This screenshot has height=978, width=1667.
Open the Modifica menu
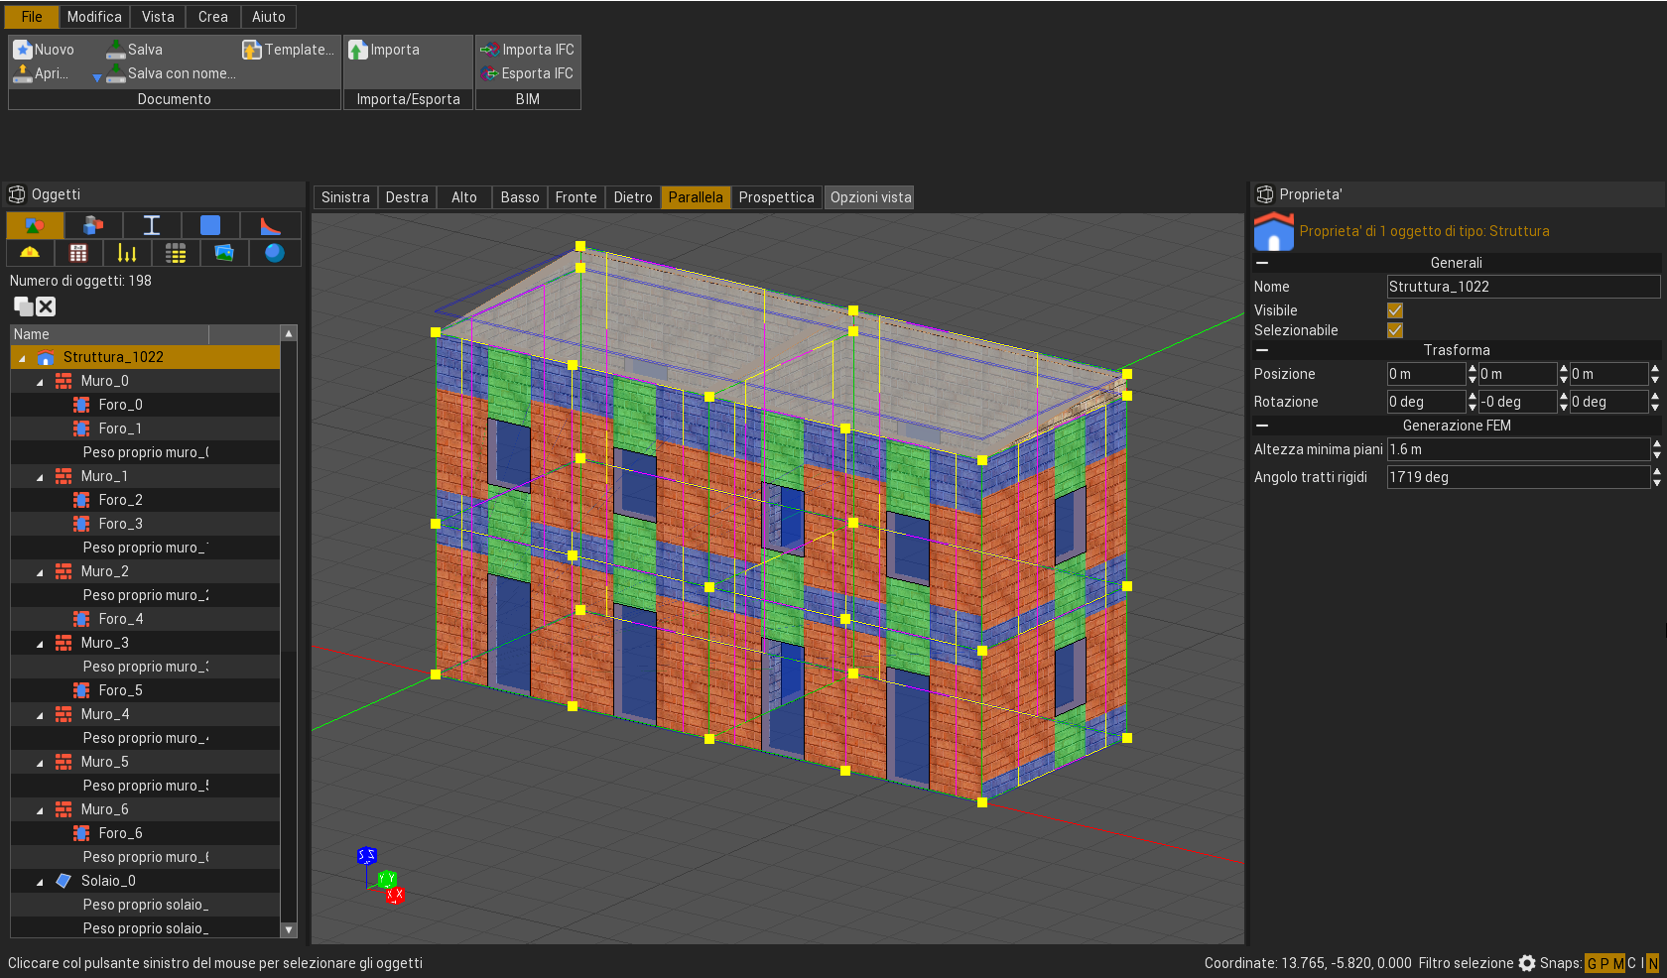(94, 17)
